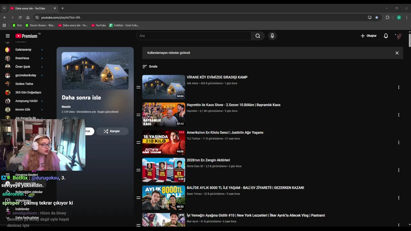Open Hayrettin ile Kaos Show video title
This screenshot has height=231, width=411.
coord(233,105)
